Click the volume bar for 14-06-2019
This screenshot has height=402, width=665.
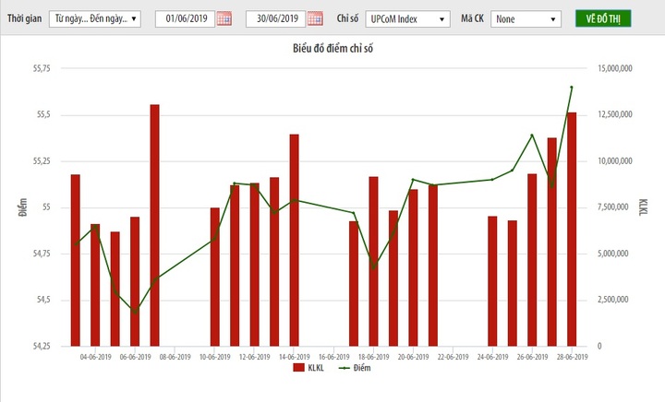[294, 240]
